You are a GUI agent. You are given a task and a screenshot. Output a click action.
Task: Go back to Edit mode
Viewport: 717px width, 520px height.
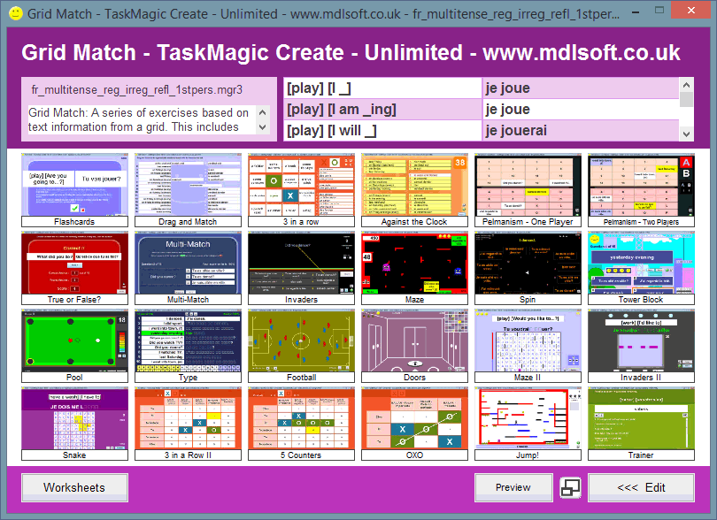(x=641, y=487)
